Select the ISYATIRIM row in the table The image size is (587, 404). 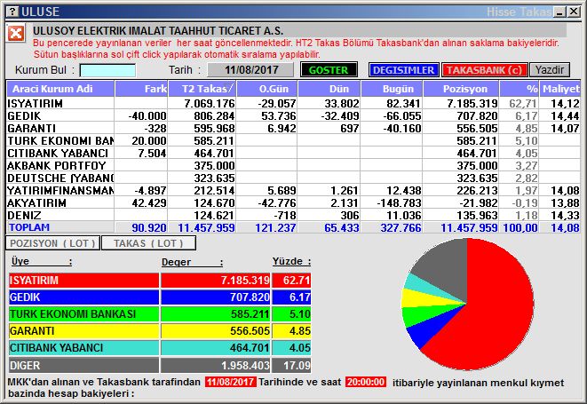click(x=293, y=103)
